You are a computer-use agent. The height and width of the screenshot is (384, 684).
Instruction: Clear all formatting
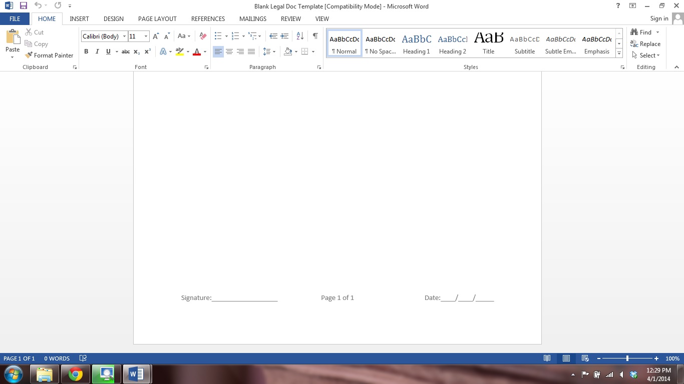pyautogui.click(x=202, y=36)
